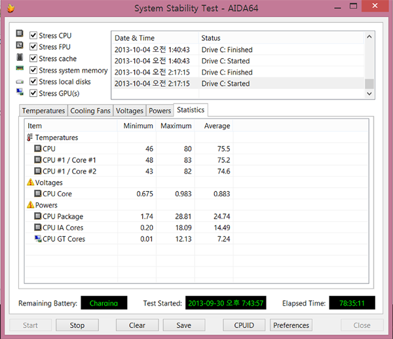Close the System Stability Test window
Viewport: 393px width, 339px height.
[375, 6]
